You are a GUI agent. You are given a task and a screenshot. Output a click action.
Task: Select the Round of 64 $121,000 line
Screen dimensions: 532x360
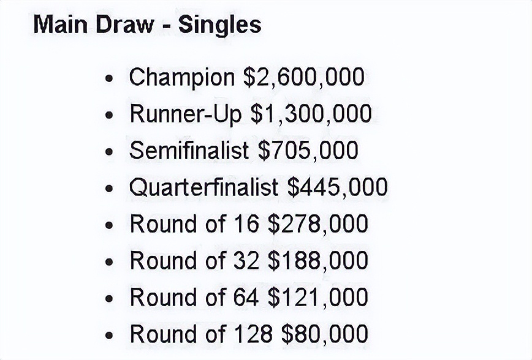click(249, 298)
